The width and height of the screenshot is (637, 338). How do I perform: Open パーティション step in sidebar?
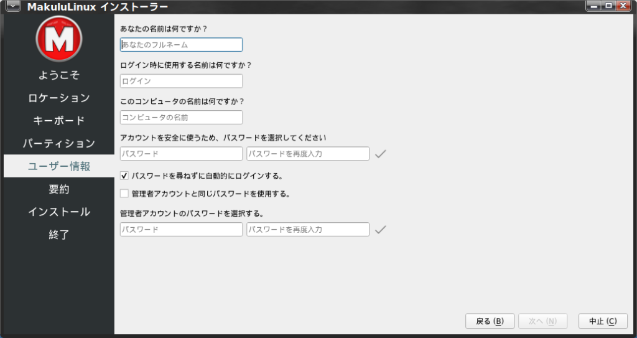coord(59,144)
